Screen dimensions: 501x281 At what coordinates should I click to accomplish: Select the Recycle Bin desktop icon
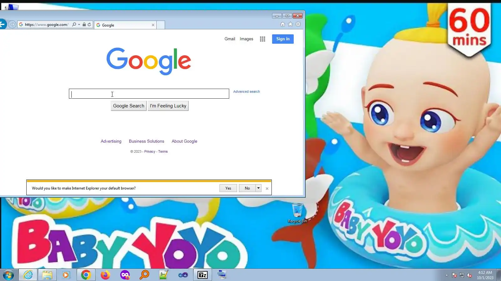pyautogui.click(x=297, y=213)
